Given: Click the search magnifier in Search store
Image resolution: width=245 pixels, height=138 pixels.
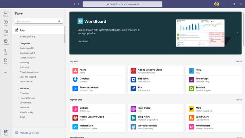Looking at the screenshot, I should [59, 21].
